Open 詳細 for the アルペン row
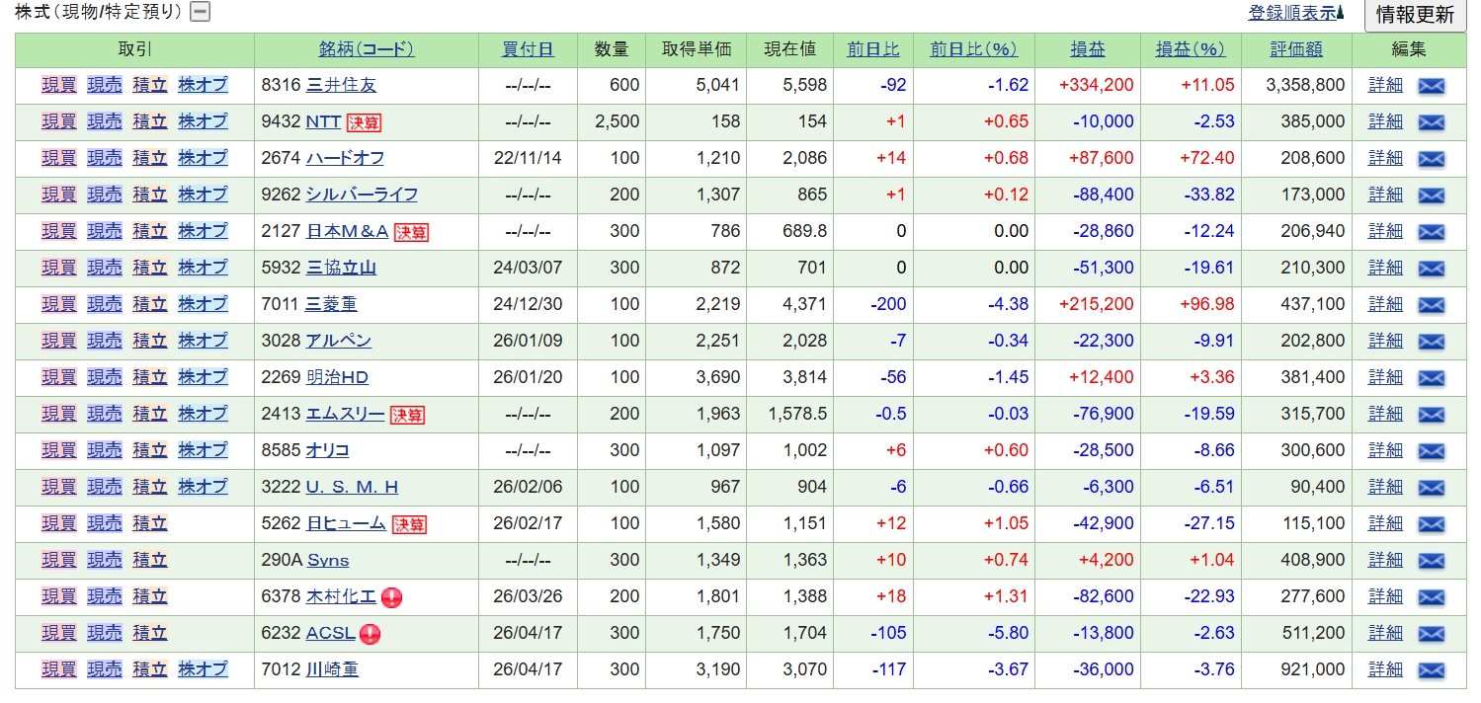Image resolution: width=1481 pixels, height=703 pixels. 1385,341
